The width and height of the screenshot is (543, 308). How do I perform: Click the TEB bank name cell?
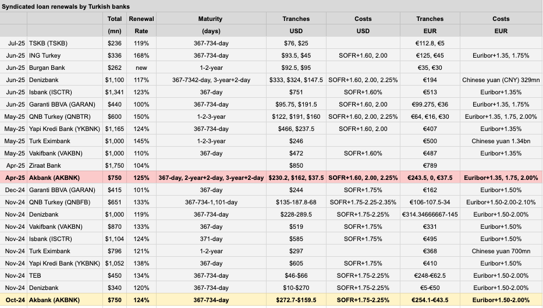pyautogui.click(x=65, y=276)
